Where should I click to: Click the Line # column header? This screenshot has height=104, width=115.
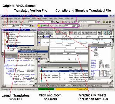click(x=61, y=68)
